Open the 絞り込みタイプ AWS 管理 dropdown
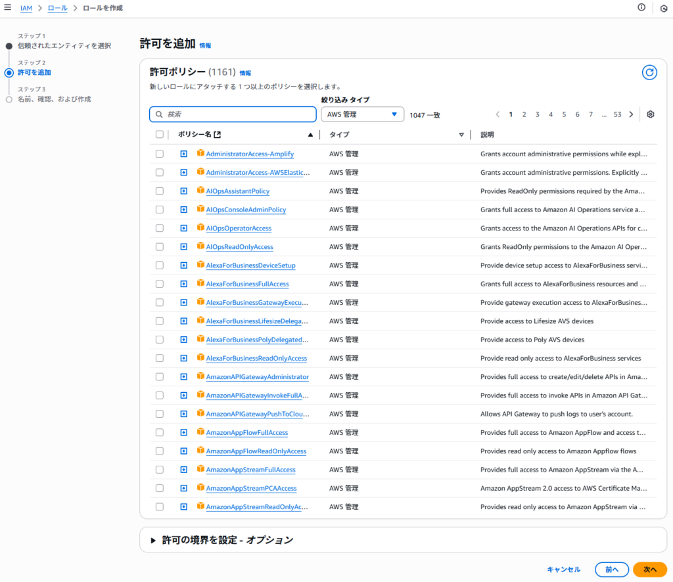The width and height of the screenshot is (673, 582). pyautogui.click(x=362, y=114)
